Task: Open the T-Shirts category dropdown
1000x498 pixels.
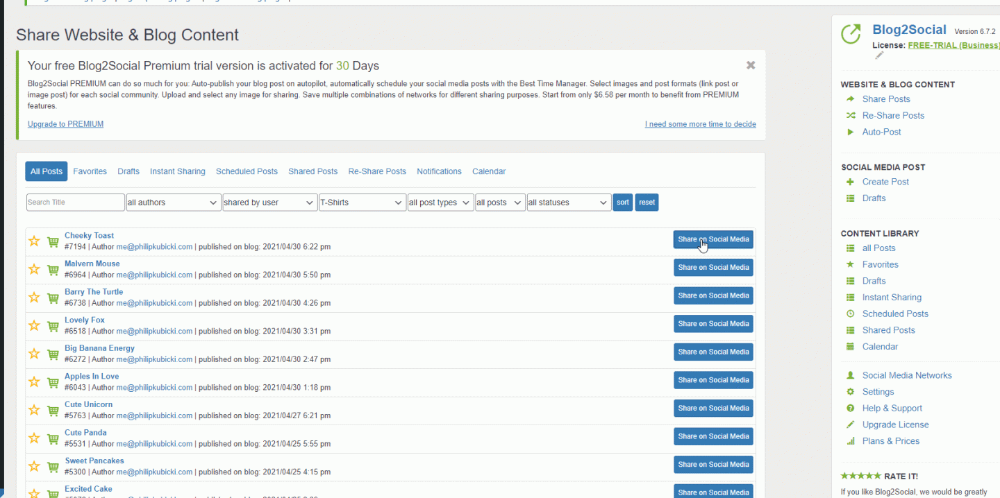Action: coord(362,203)
